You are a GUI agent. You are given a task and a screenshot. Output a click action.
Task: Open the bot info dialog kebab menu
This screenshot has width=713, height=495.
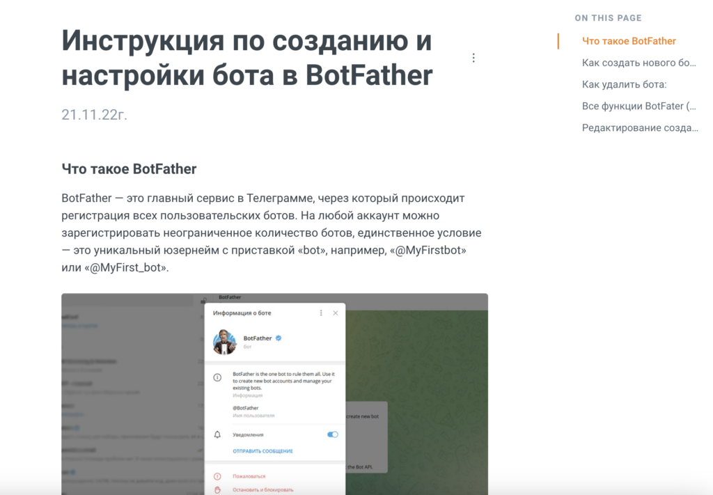point(321,313)
